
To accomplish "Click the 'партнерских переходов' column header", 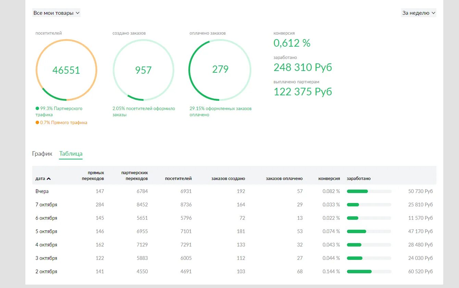I will pos(135,176).
